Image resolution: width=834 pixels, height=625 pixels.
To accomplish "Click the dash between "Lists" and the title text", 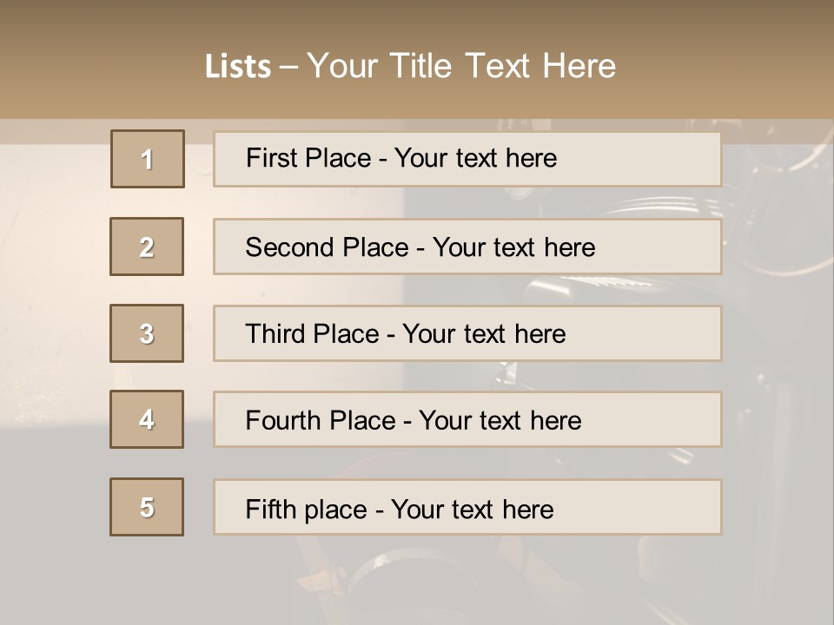I will tap(289, 67).
